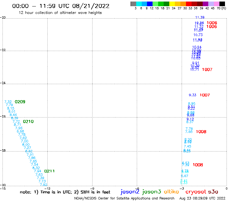The image size is (229, 201).
Task: Click the wave height value '7.54'
Action: [x=34, y=165]
